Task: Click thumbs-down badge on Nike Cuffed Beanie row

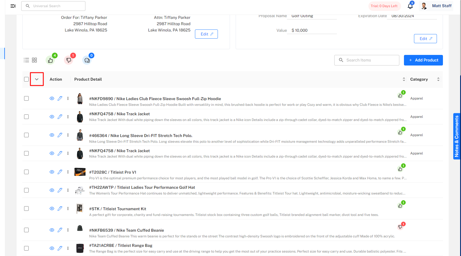Action: tap(401, 227)
